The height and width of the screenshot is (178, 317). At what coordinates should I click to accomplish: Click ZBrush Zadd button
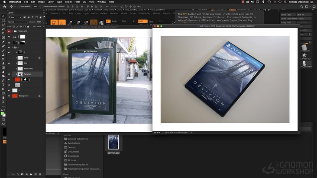point(142,21)
